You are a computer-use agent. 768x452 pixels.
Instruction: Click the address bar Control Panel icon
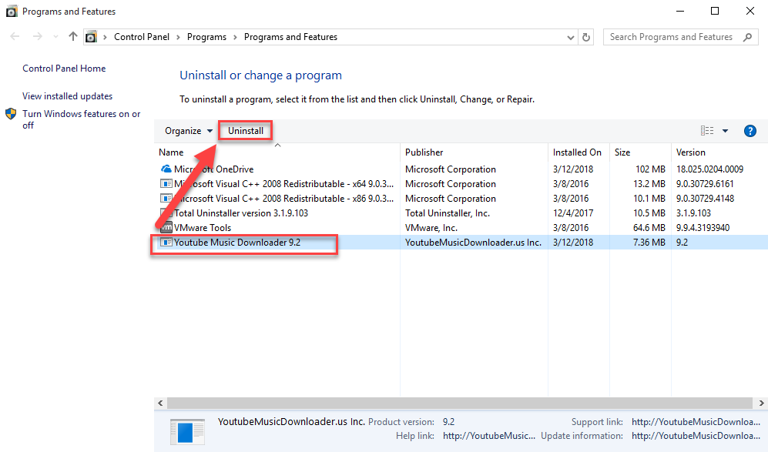click(x=91, y=37)
